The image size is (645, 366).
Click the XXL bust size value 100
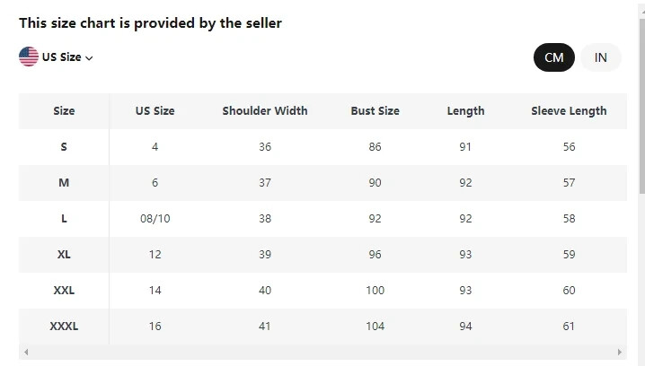pos(375,291)
